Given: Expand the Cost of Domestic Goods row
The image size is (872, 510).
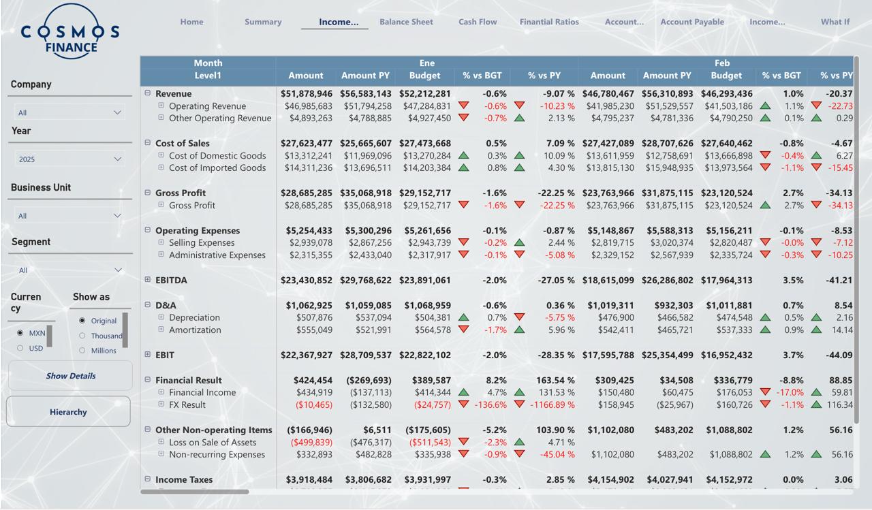Looking at the screenshot, I should point(161,155).
